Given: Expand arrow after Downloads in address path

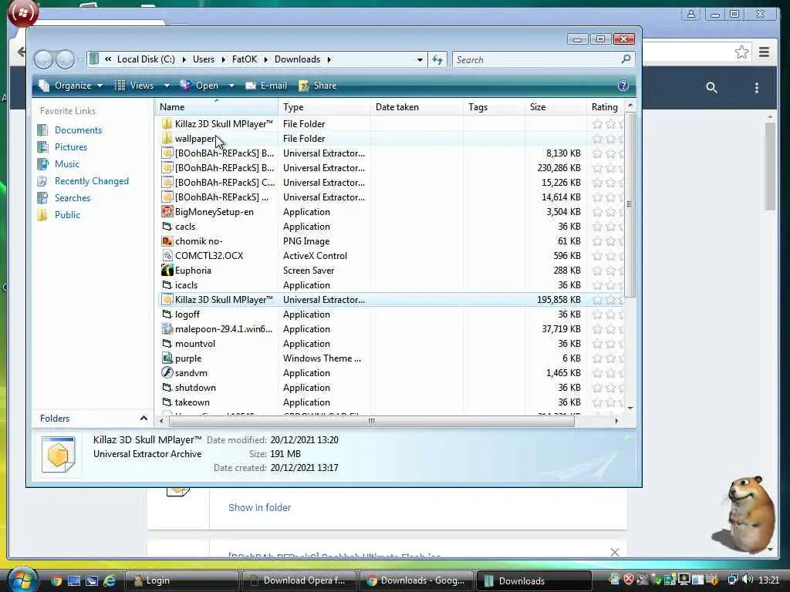Looking at the screenshot, I should click(329, 59).
